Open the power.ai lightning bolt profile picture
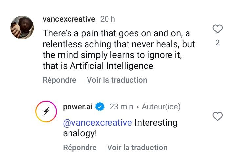The image size is (236, 158). click(x=46, y=111)
